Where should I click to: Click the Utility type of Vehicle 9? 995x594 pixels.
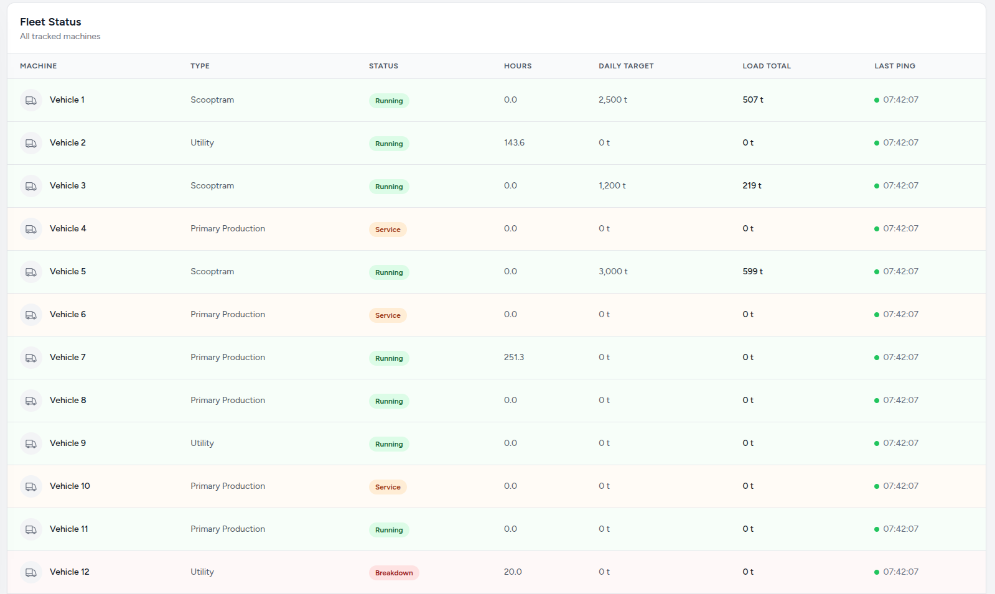[202, 443]
